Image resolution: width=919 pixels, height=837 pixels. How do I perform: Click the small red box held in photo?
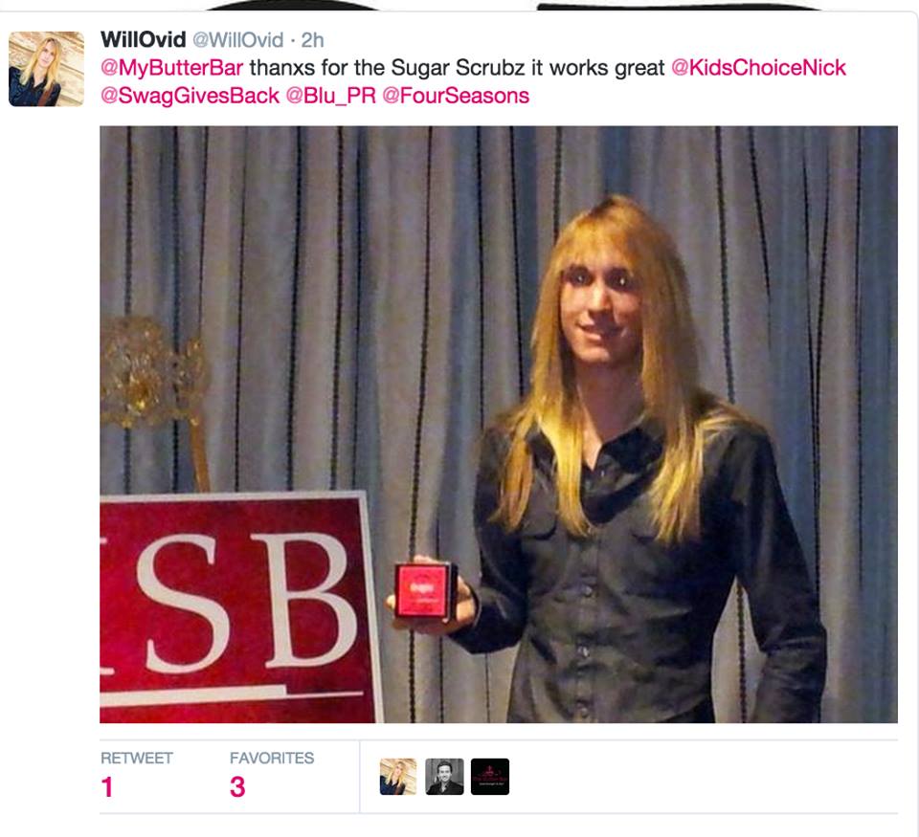(425, 590)
